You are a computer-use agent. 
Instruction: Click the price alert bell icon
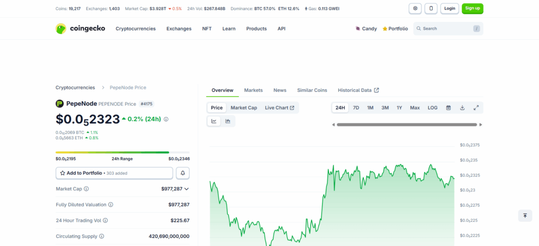[183, 173]
